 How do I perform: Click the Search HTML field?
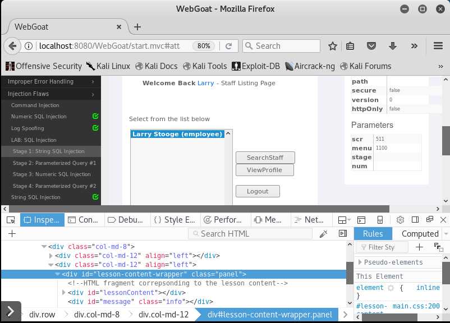250,234
